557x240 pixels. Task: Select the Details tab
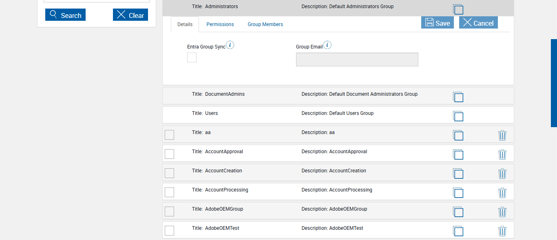185,24
